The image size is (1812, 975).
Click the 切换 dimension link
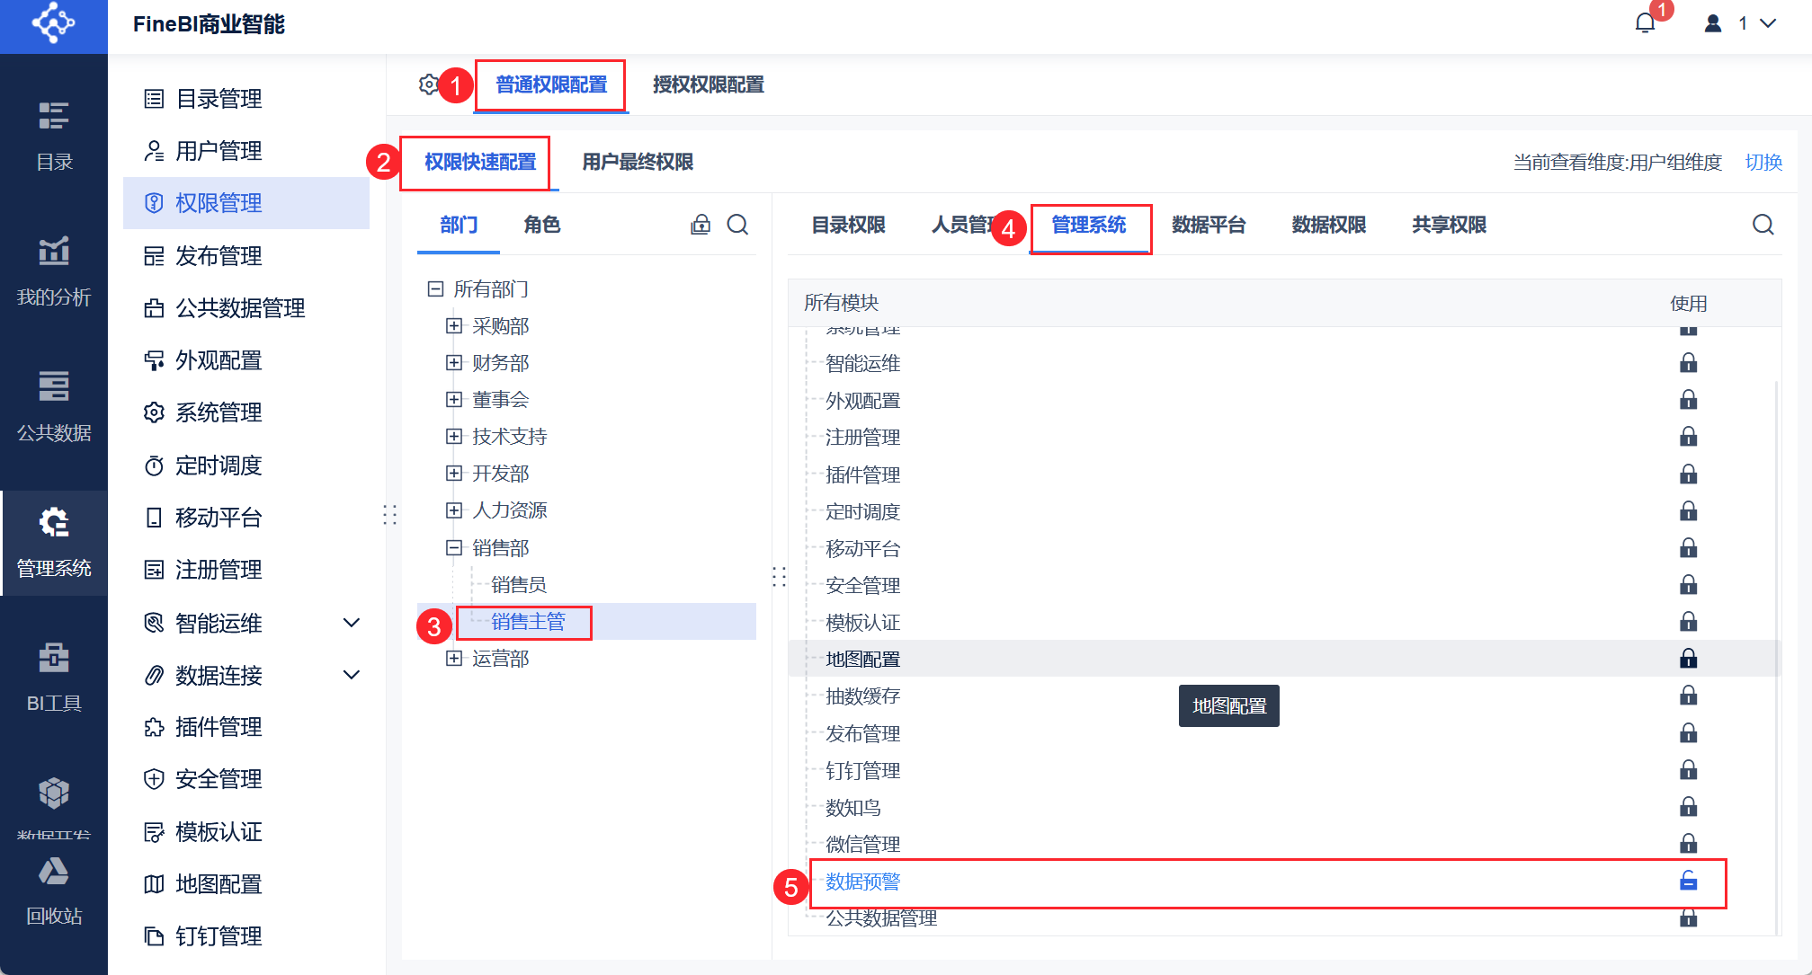pyautogui.click(x=1763, y=162)
